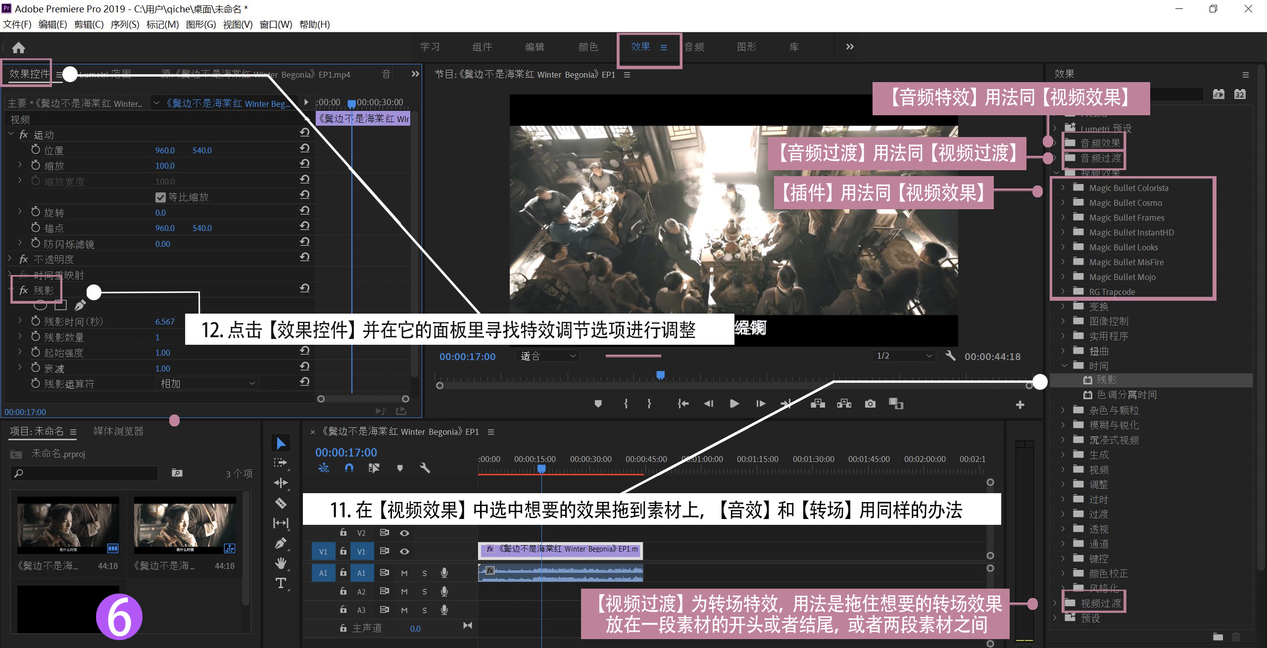Select the Selection tool arrow

pyautogui.click(x=281, y=443)
